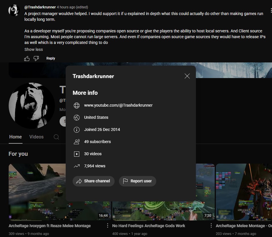The height and width of the screenshot is (237, 272).
Task: Click the info icon beside Joined date
Action: click(x=77, y=129)
